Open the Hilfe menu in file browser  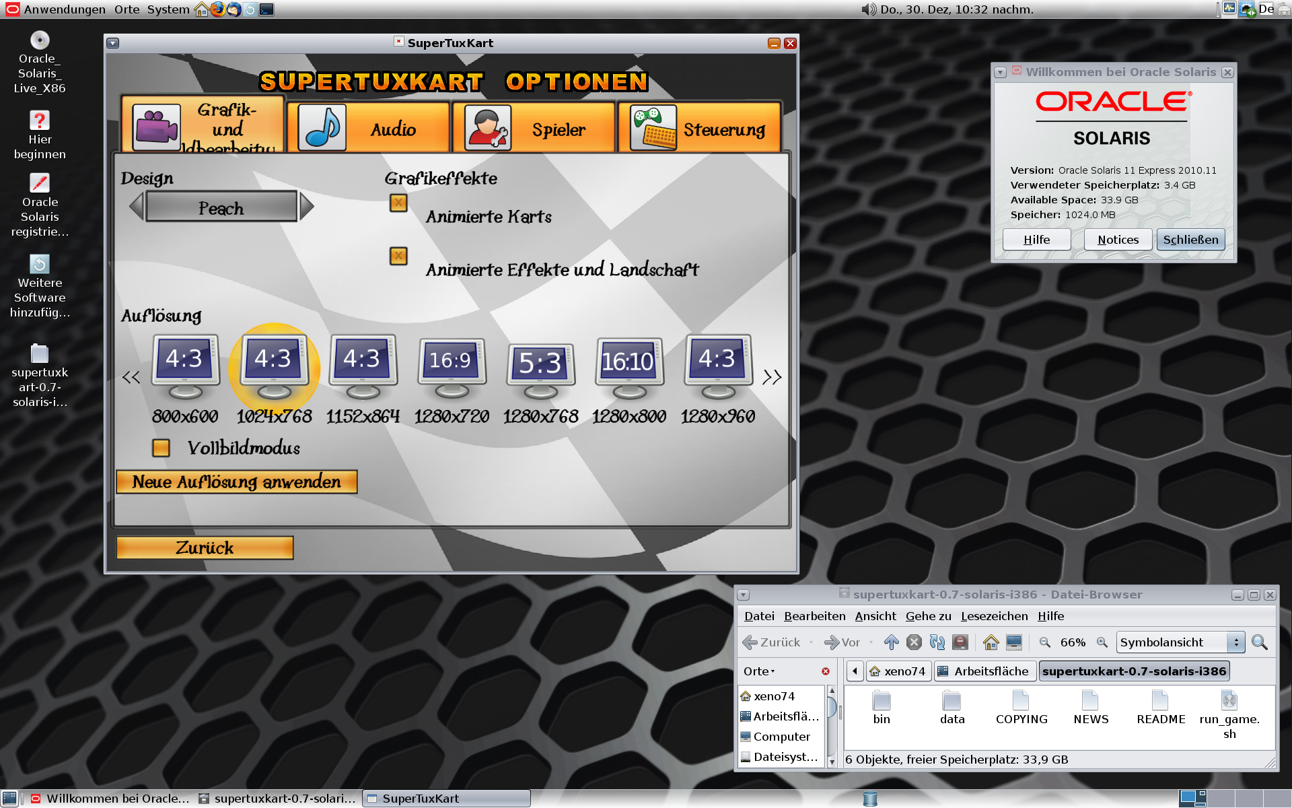1050,616
